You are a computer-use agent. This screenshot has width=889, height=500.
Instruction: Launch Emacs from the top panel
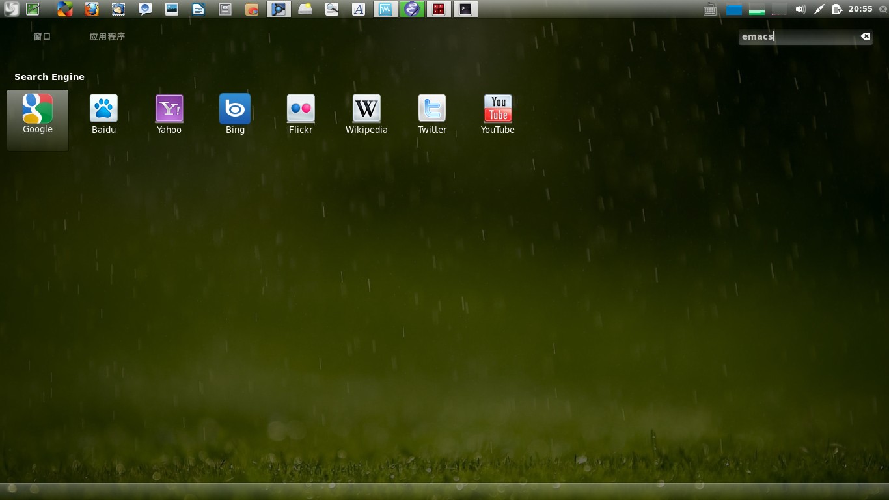click(x=412, y=9)
